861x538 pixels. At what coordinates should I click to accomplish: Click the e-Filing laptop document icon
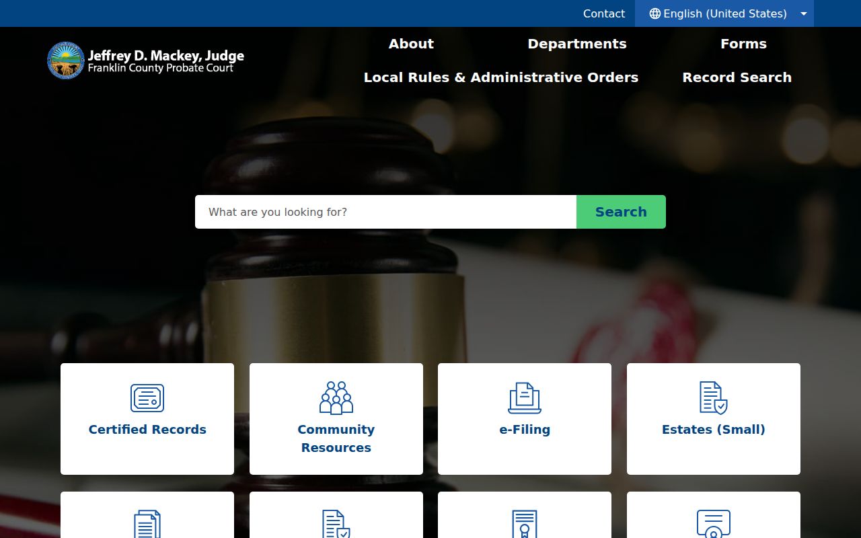(x=525, y=397)
